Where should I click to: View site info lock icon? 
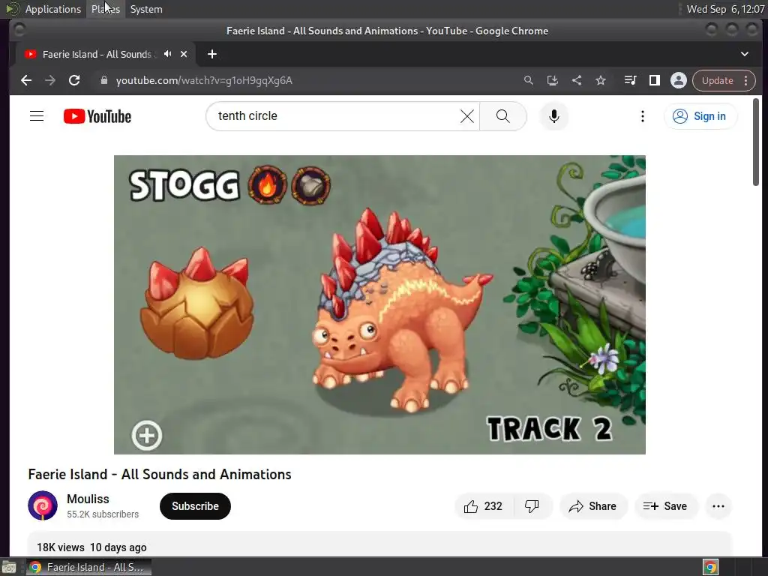[103, 80]
